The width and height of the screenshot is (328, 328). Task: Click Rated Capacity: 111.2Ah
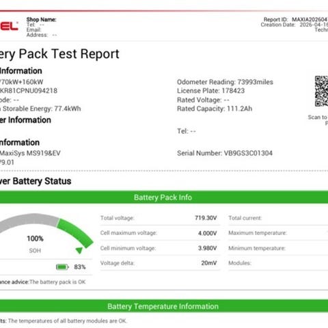coord(215,109)
